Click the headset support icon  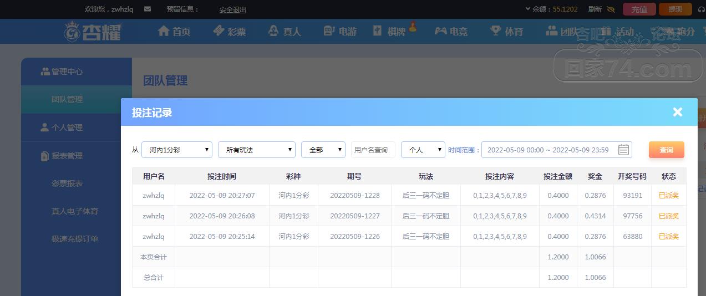(700, 9)
